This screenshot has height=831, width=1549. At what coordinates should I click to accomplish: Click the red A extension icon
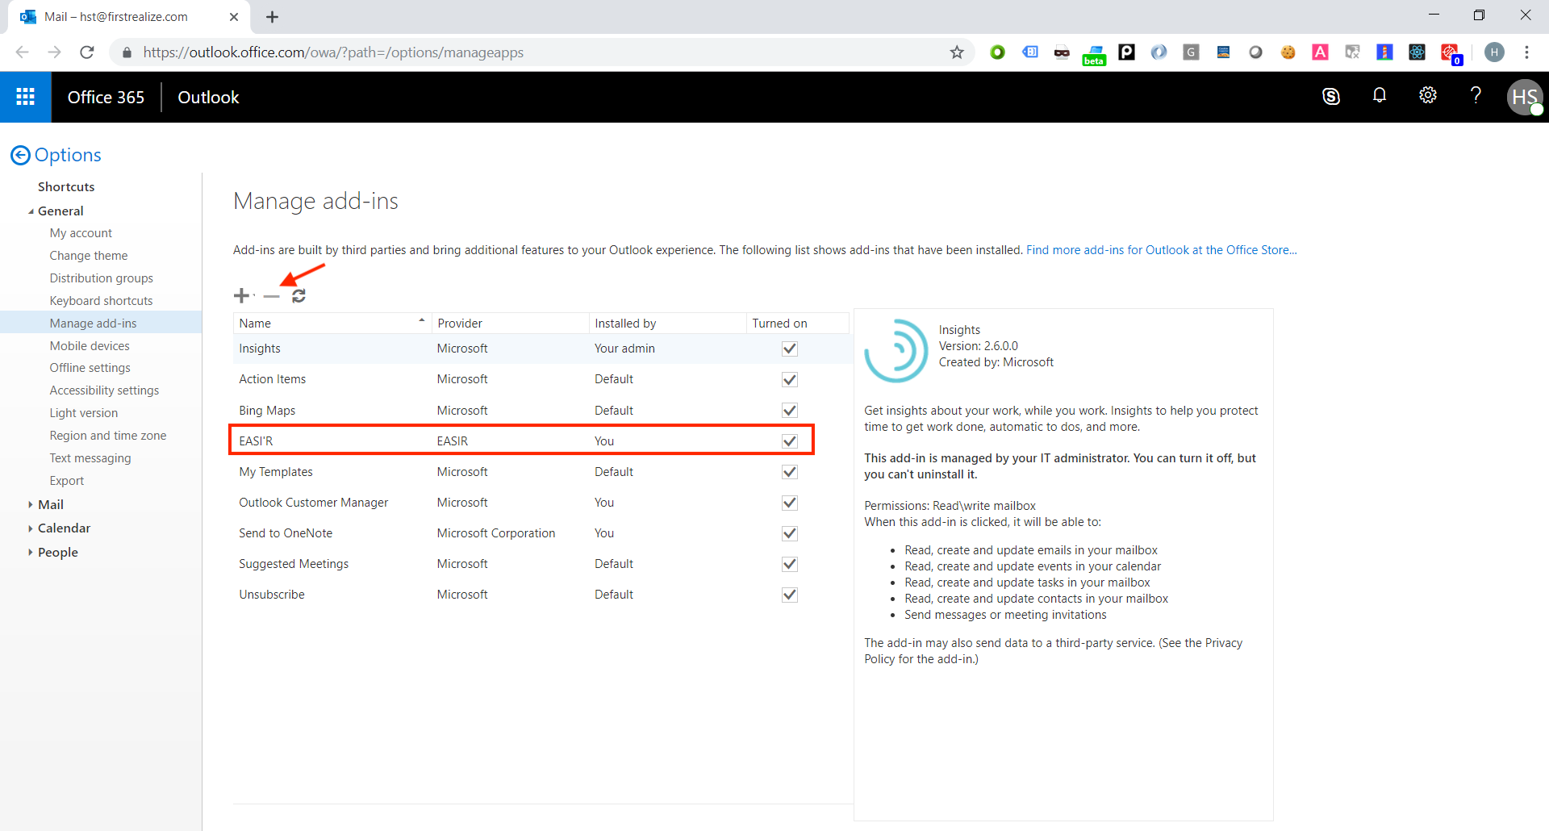[x=1320, y=52]
